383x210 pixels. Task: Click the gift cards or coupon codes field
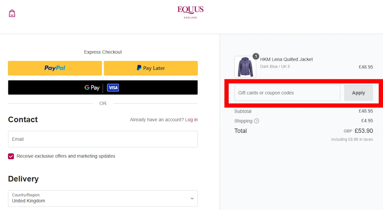point(287,93)
